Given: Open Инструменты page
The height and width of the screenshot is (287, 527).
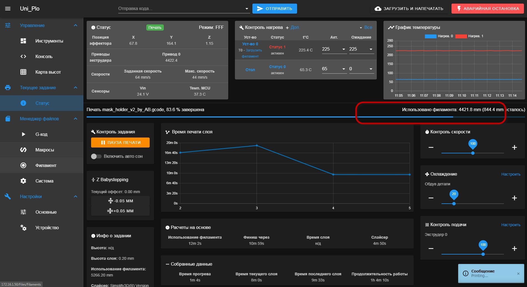Looking at the screenshot, I should [x=42, y=41].
